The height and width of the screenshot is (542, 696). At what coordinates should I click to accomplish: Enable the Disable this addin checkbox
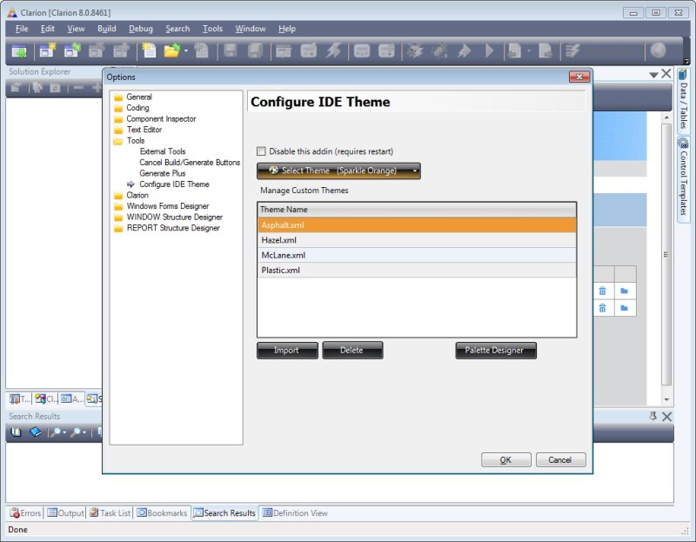click(262, 151)
